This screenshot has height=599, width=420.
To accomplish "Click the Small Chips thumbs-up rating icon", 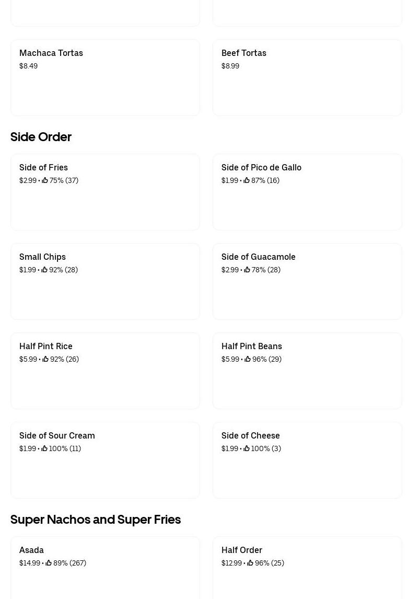I will (44, 270).
